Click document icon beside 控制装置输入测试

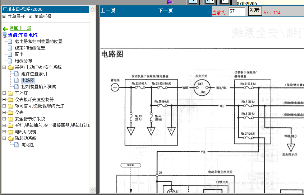click(x=17, y=87)
